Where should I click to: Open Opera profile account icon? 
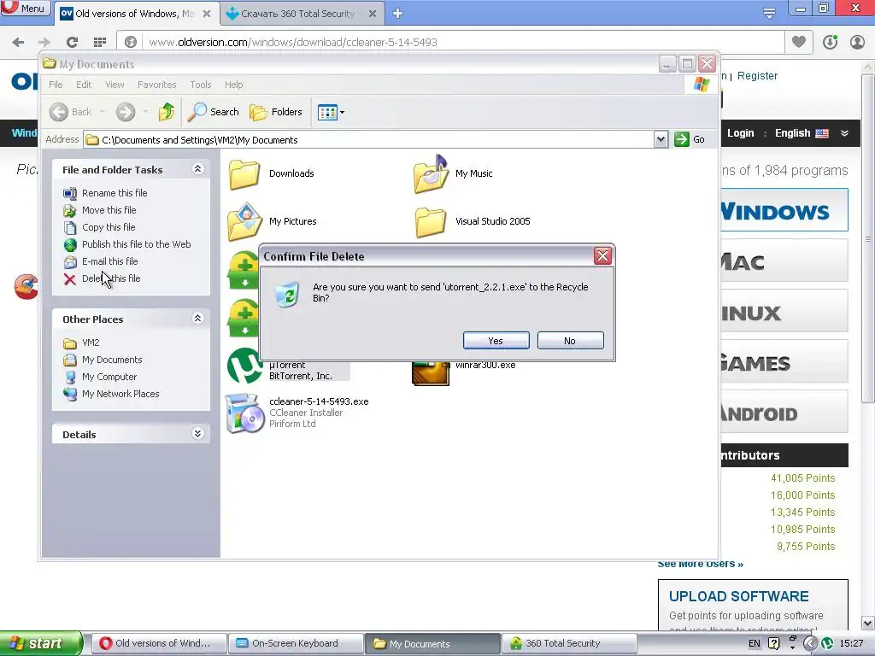[857, 42]
